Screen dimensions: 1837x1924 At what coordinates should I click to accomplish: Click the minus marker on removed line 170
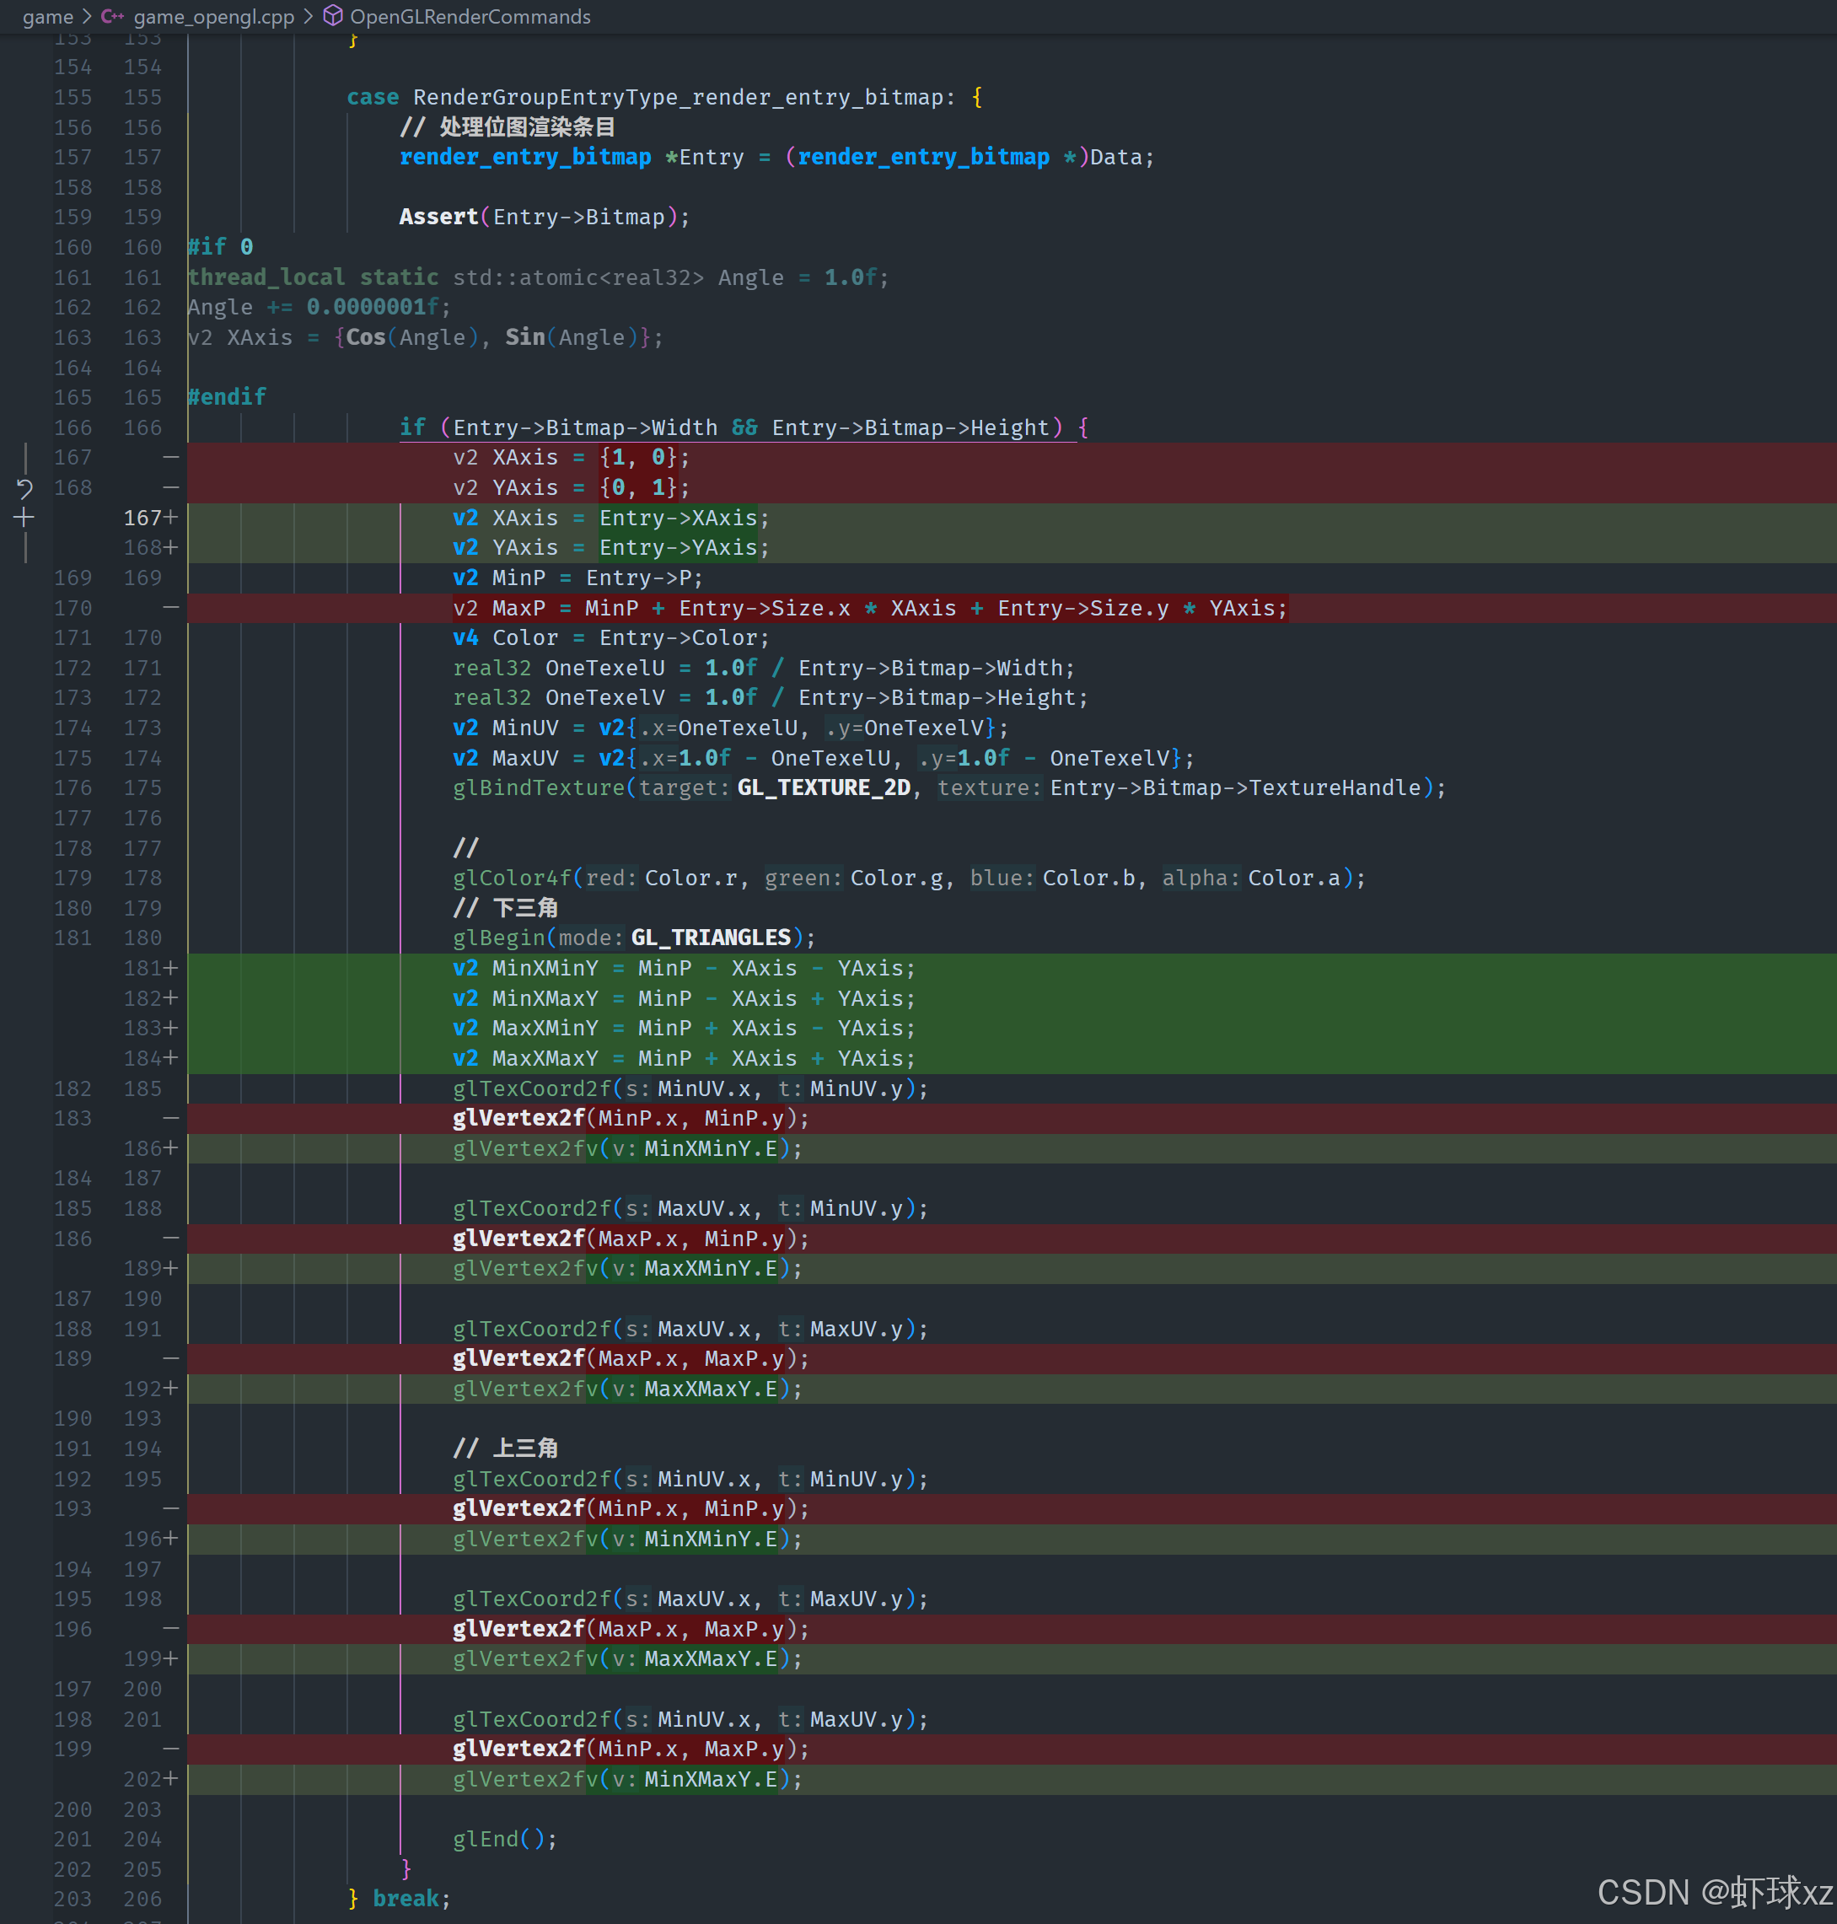pos(170,608)
